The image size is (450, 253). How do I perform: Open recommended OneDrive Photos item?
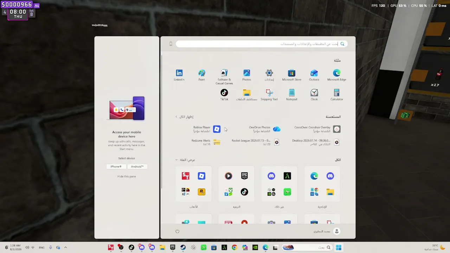pyautogui.click(x=265, y=129)
